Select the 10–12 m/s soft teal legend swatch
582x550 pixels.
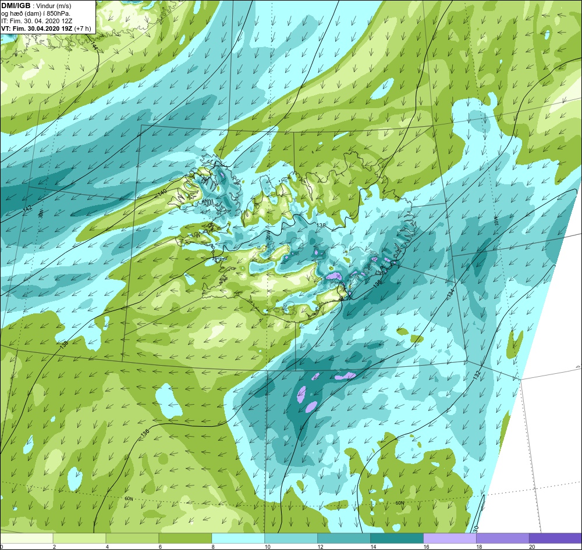tap(291, 538)
